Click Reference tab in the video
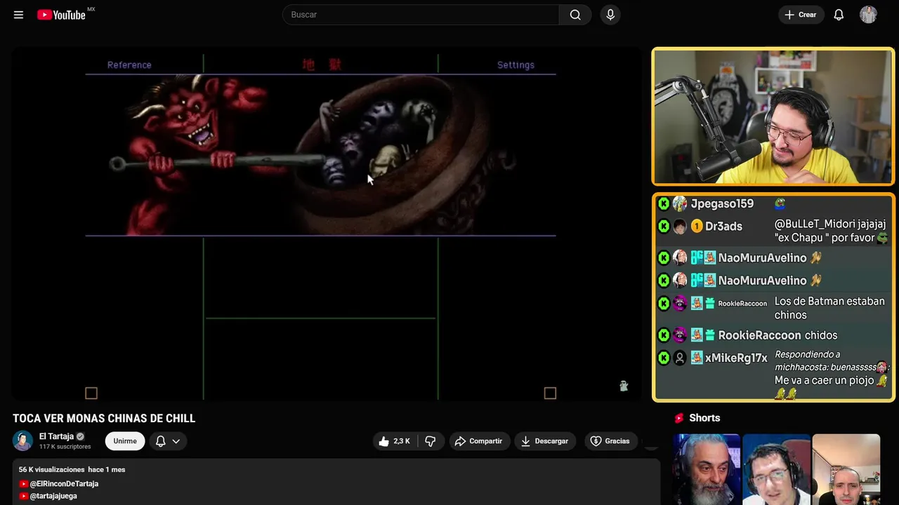The image size is (899, 505). point(129,65)
